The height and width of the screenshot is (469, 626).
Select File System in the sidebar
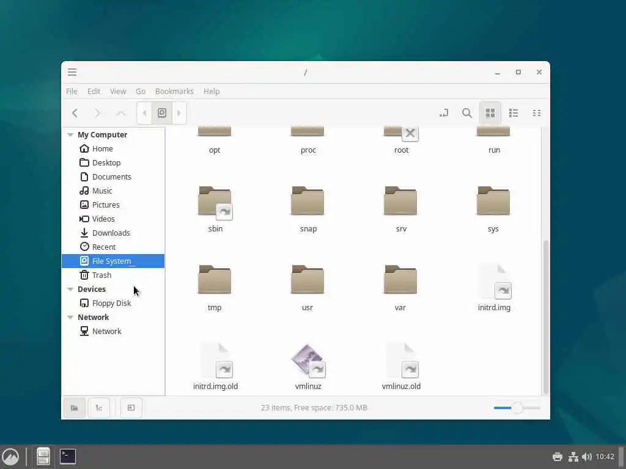pyautogui.click(x=113, y=261)
